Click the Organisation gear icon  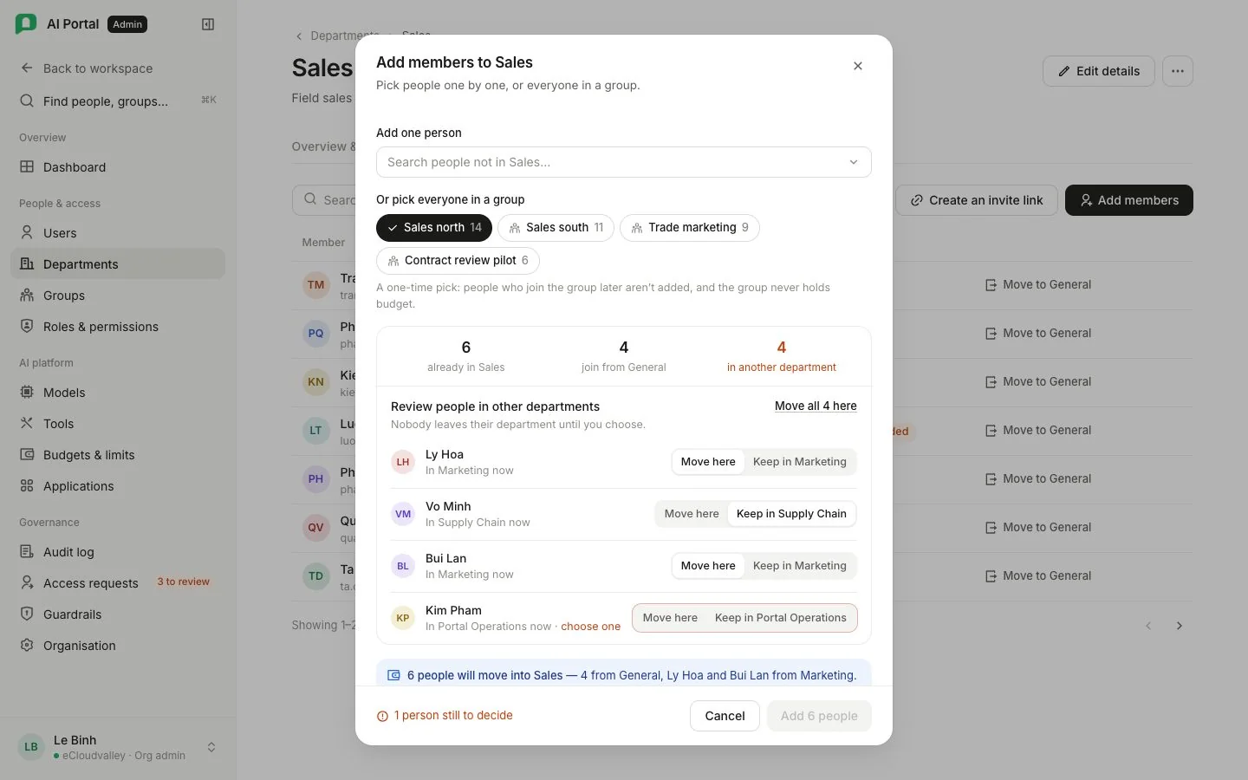tap(27, 646)
